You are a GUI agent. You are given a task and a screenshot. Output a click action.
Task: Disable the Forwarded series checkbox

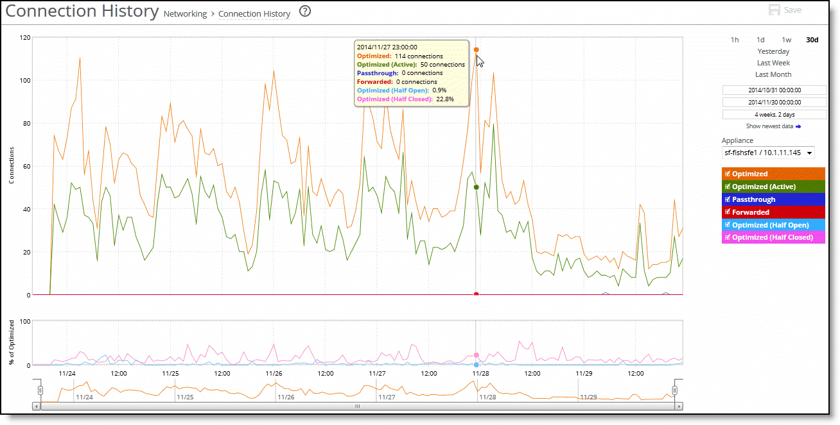click(727, 212)
